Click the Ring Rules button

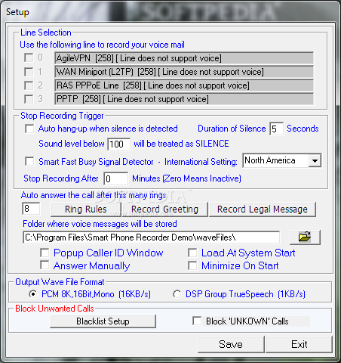pos(86,209)
